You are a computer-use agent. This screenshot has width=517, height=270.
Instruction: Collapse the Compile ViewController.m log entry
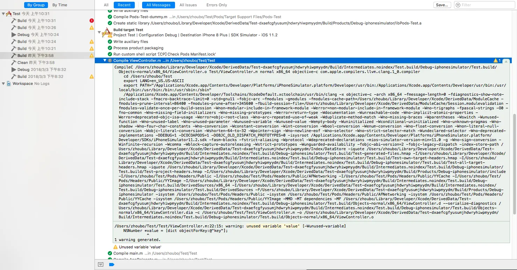point(105,60)
